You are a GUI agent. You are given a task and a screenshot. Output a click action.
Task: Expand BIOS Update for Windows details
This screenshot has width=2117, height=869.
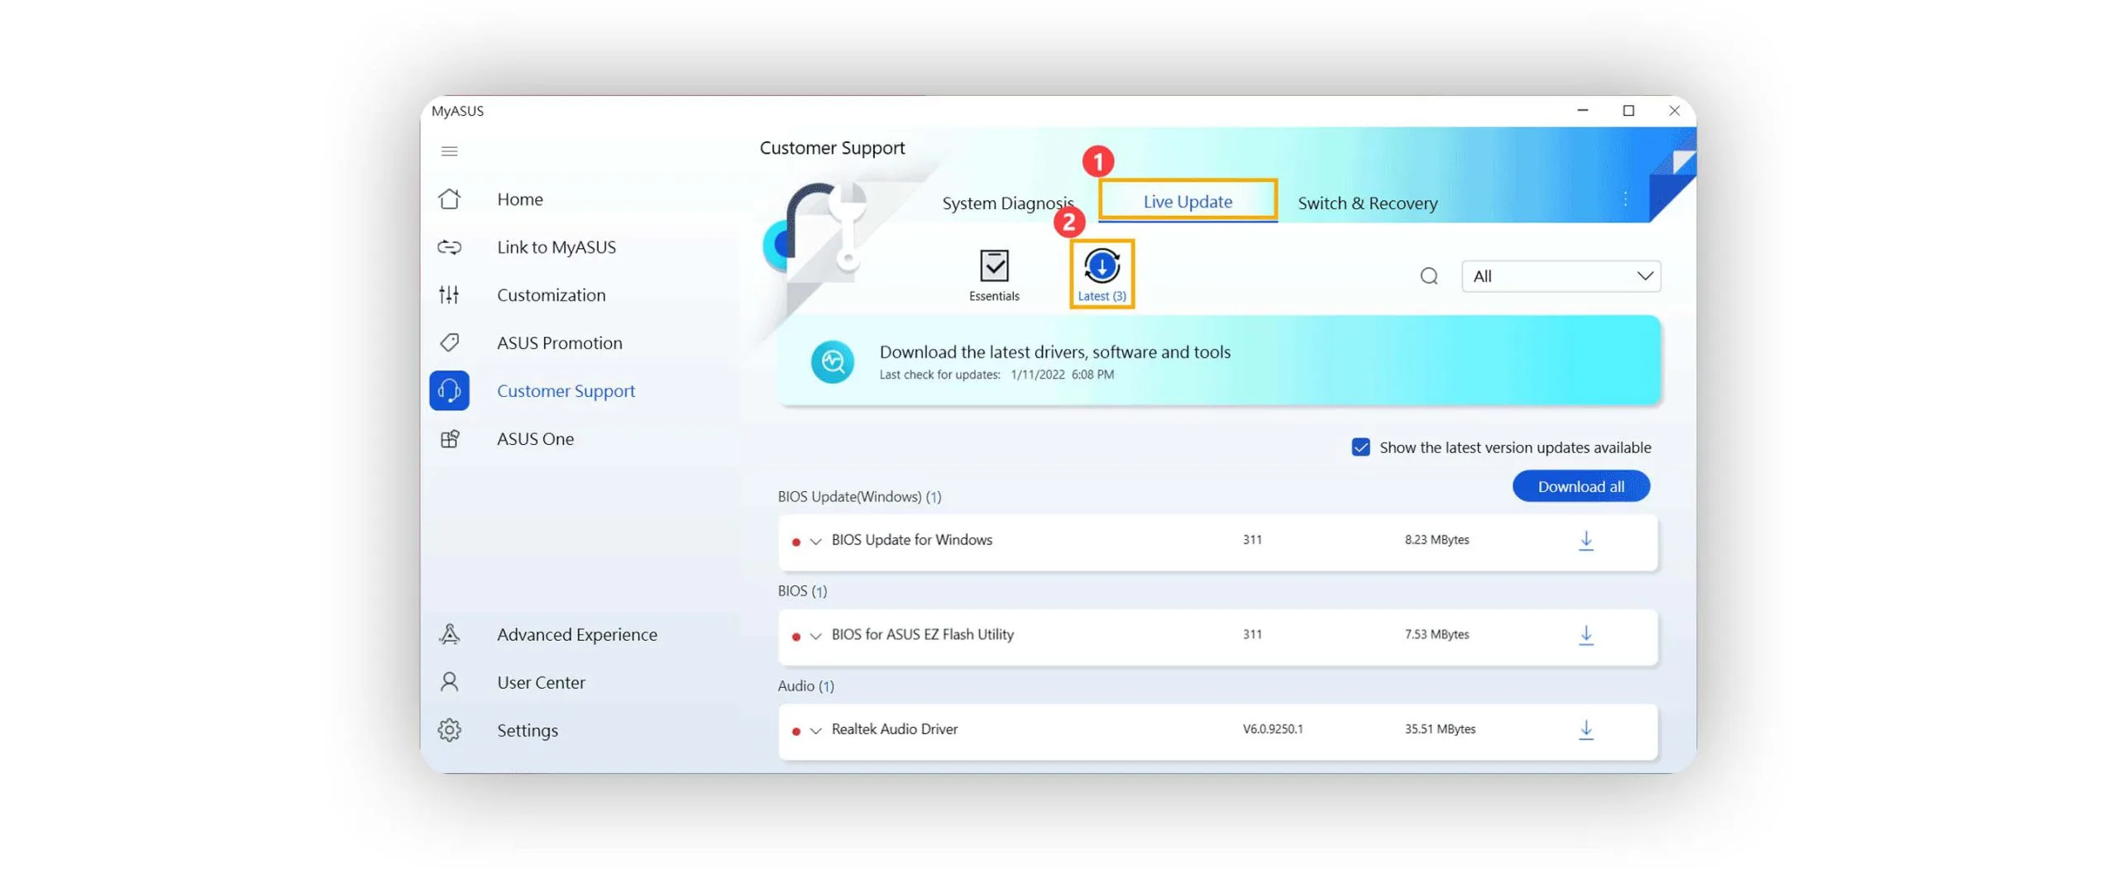[x=815, y=542]
